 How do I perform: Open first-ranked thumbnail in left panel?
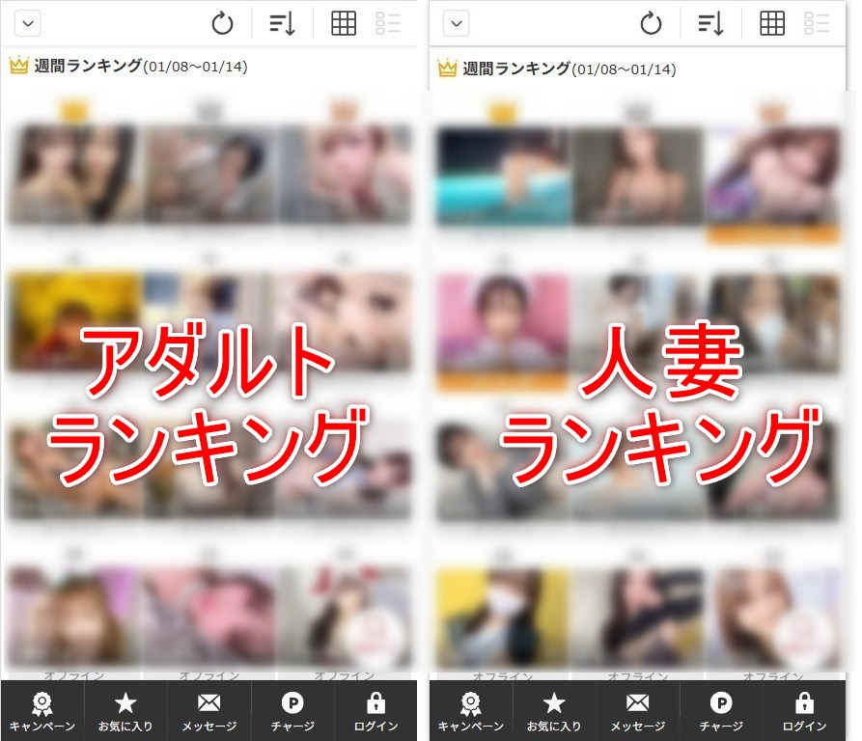tap(74, 174)
